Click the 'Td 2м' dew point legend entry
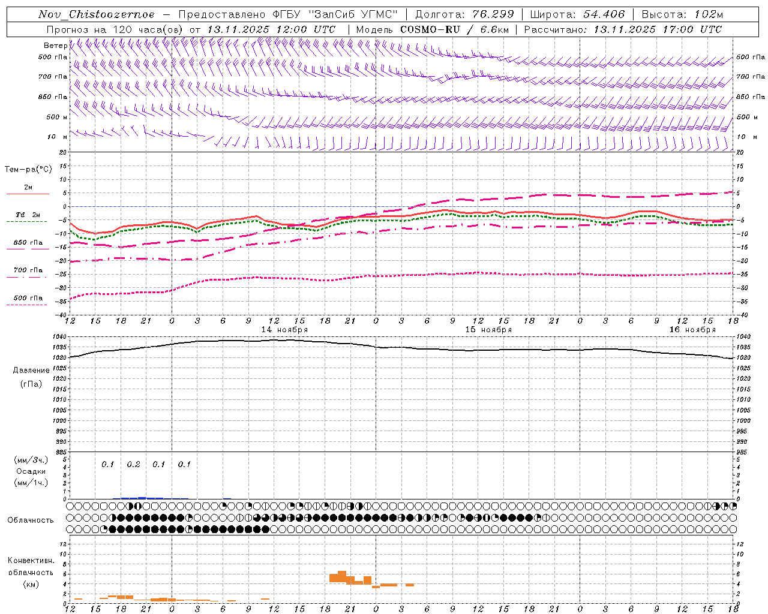This screenshot has width=768, height=614. (x=28, y=215)
